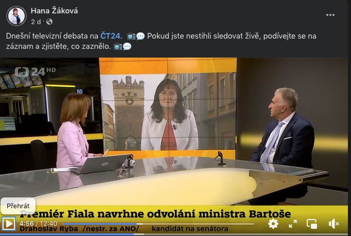Click the headline banner about Premiér Fiala
This screenshot has width=351, height=236.
point(155,214)
